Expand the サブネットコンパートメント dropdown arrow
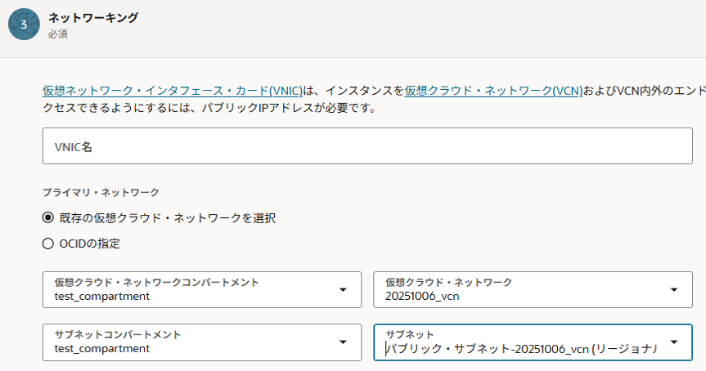Image resolution: width=706 pixels, height=371 pixels. [x=341, y=342]
